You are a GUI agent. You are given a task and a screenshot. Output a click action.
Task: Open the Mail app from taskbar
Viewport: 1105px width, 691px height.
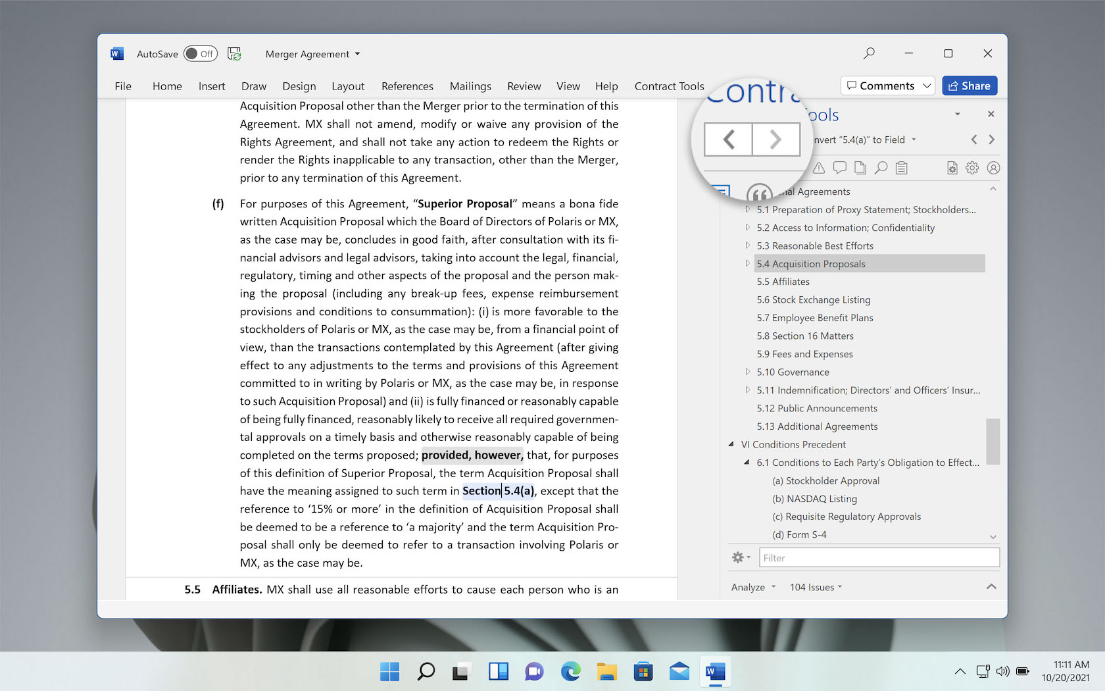click(679, 671)
